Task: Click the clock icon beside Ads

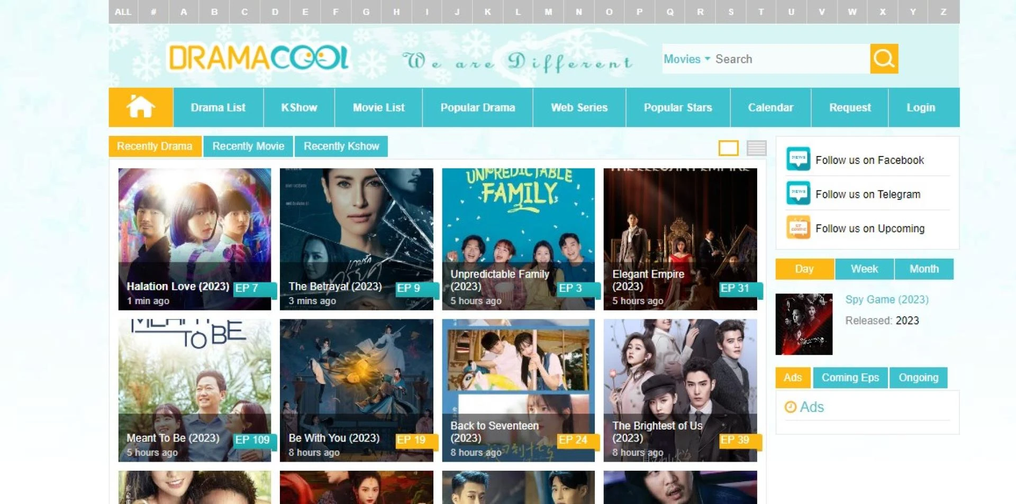Action: (790, 407)
